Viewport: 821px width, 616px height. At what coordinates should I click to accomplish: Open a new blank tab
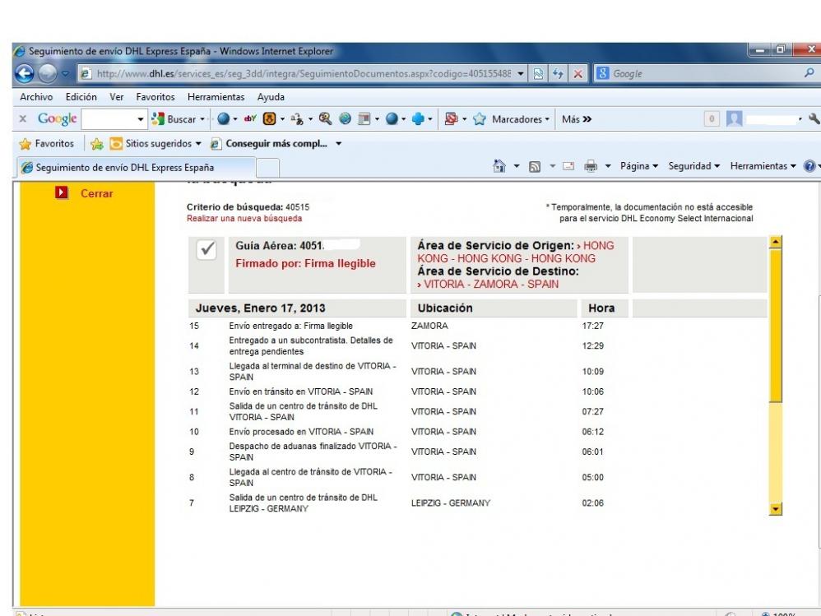(267, 168)
